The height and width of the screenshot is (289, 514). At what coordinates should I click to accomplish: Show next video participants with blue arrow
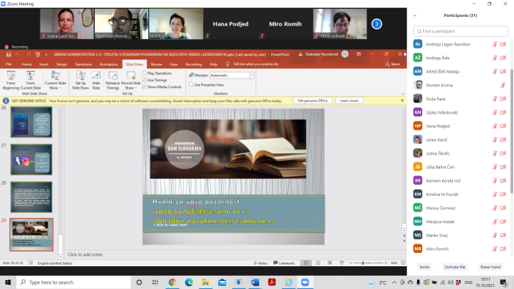pos(377,24)
